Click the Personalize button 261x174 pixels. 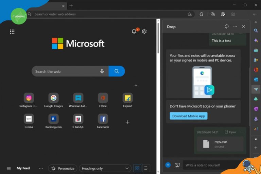point(63,168)
